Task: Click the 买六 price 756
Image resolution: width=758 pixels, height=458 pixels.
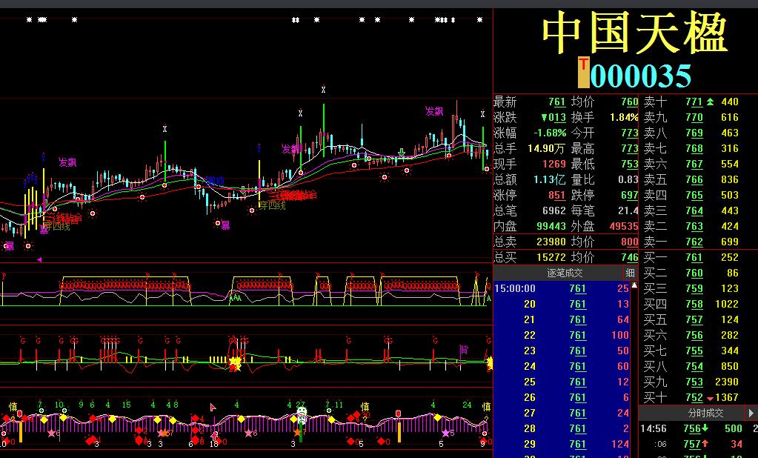Action: click(694, 335)
